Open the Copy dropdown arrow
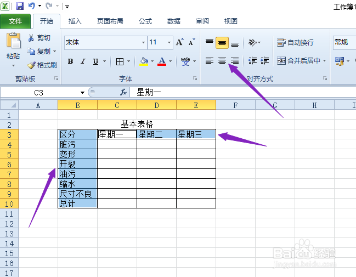 coord(55,52)
